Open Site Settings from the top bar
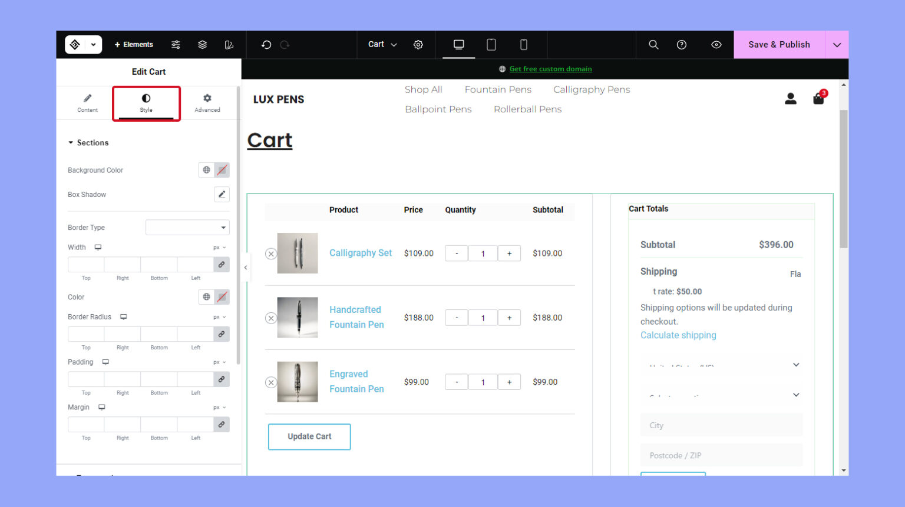Viewport: 905px width, 507px height. coord(418,44)
